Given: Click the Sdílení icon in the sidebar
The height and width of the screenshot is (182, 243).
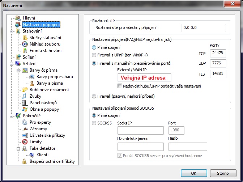Looking at the screenshot, I should pos(18,57).
